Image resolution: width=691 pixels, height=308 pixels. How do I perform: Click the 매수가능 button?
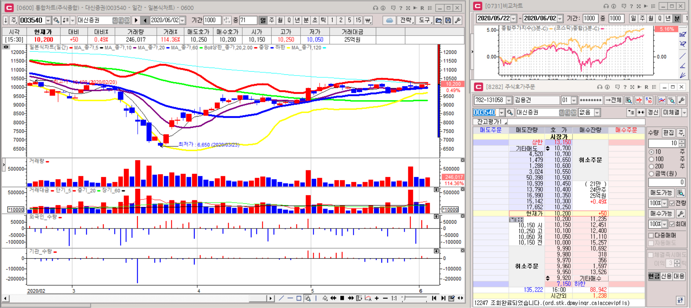point(662,214)
